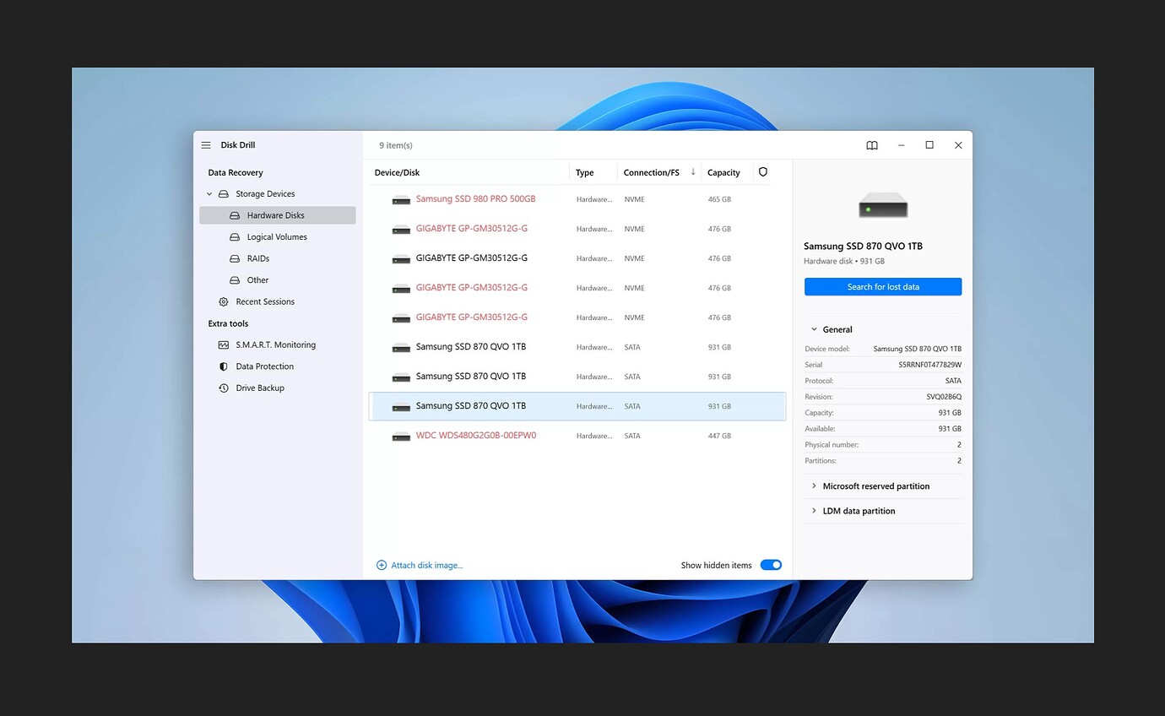Click the shield protection column icon
1165x716 pixels.
(763, 172)
